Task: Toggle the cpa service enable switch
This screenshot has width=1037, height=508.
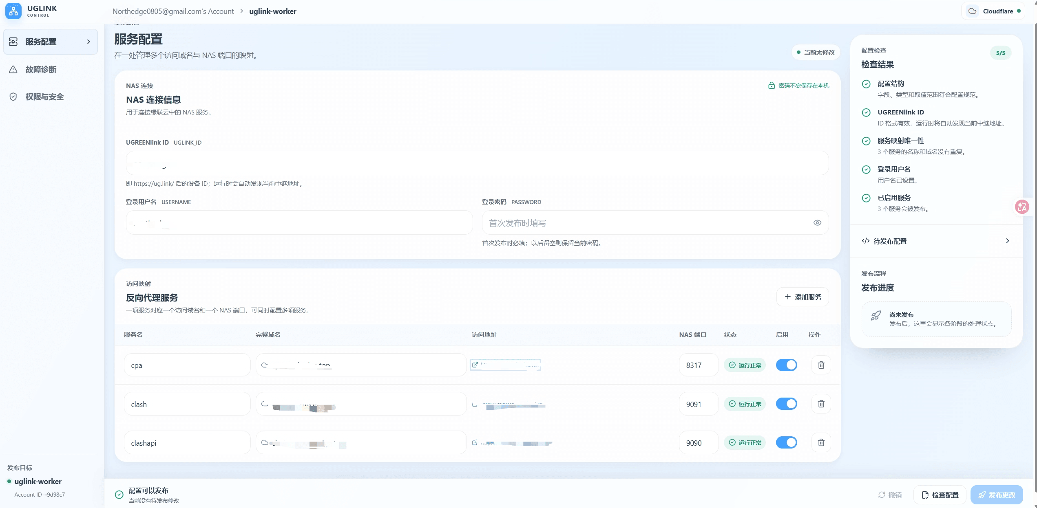Action: click(787, 365)
